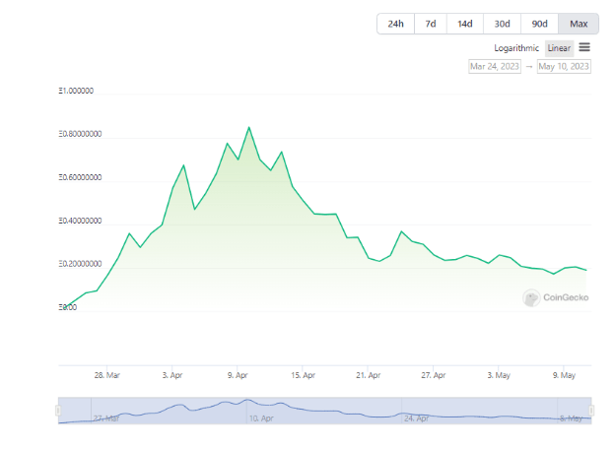
Task: Select the 7d time range
Action: click(430, 24)
